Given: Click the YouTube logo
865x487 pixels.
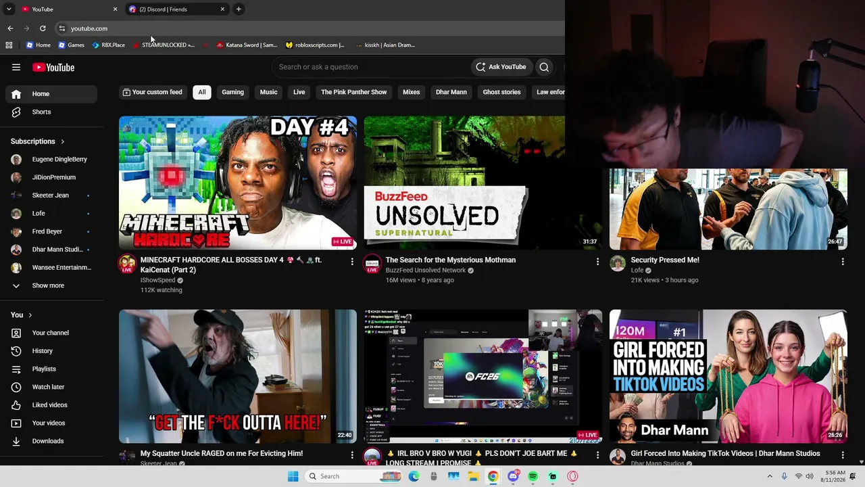Looking at the screenshot, I should (53, 67).
